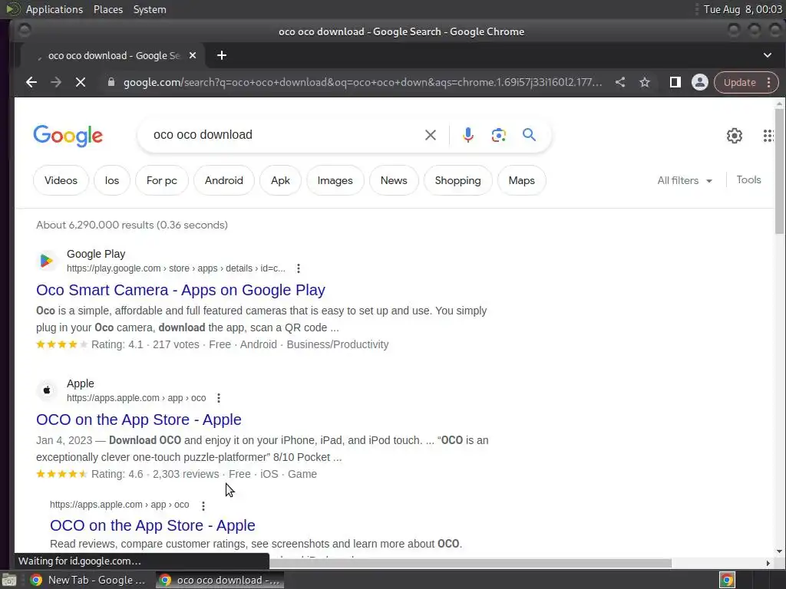Click into the search query field

pyautogui.click(x=286, y=135)
